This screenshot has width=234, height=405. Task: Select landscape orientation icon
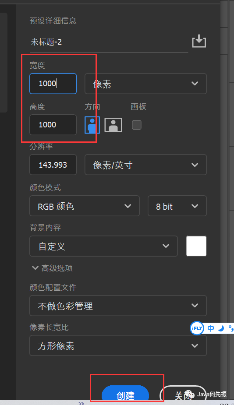(113, 125)
